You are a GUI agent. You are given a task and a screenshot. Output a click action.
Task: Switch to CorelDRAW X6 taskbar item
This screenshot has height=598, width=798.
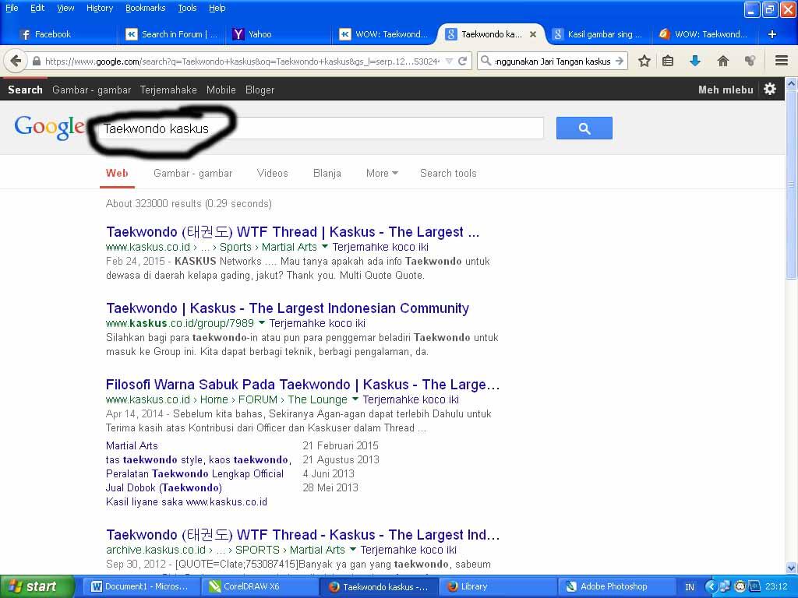click(260, 586)
